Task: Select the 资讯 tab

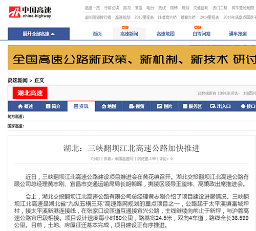Action: 81,106
